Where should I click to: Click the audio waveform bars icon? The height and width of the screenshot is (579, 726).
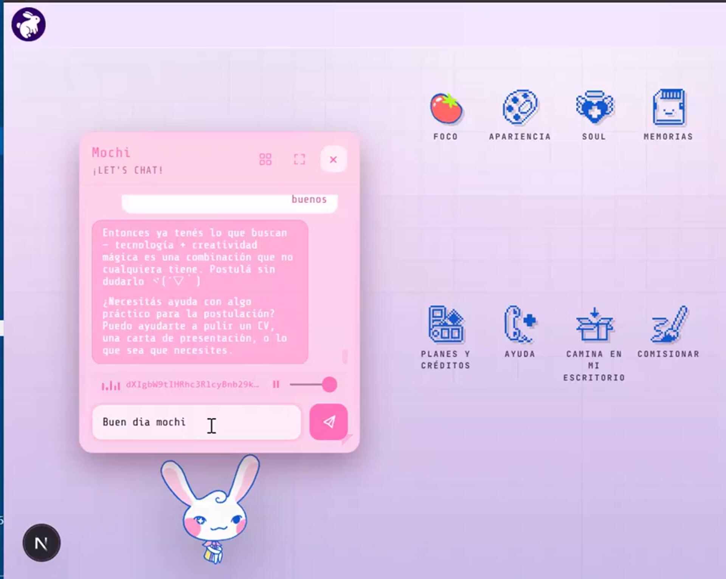coord(111,385)
